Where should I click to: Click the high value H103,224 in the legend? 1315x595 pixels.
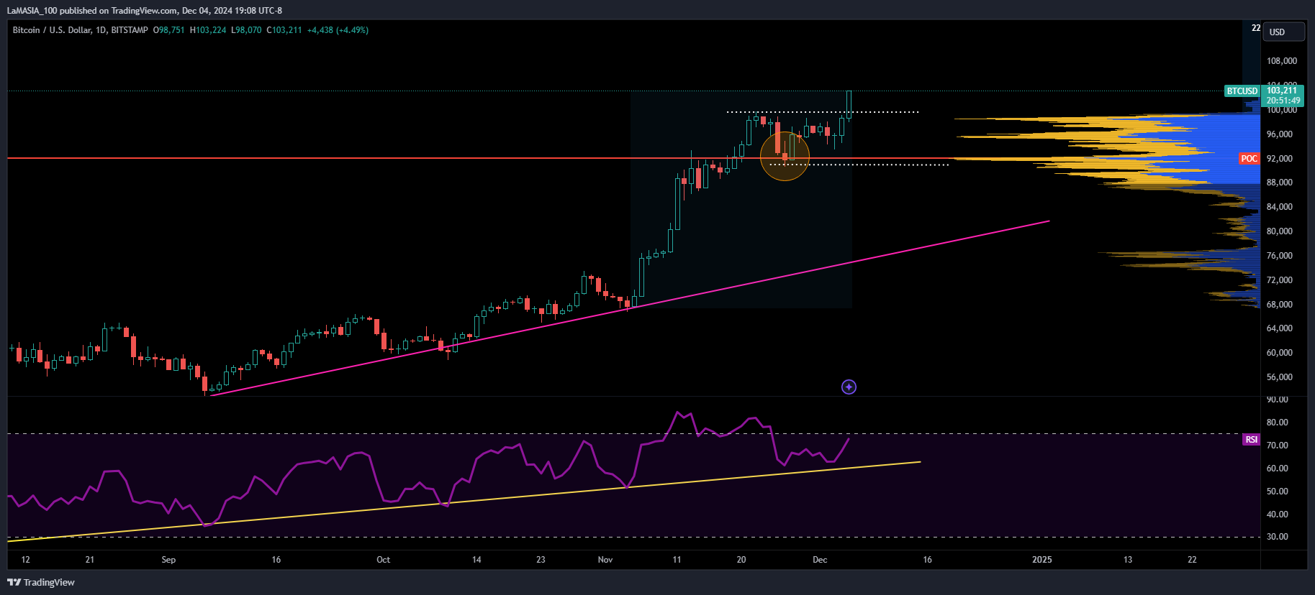click(208, 30)
